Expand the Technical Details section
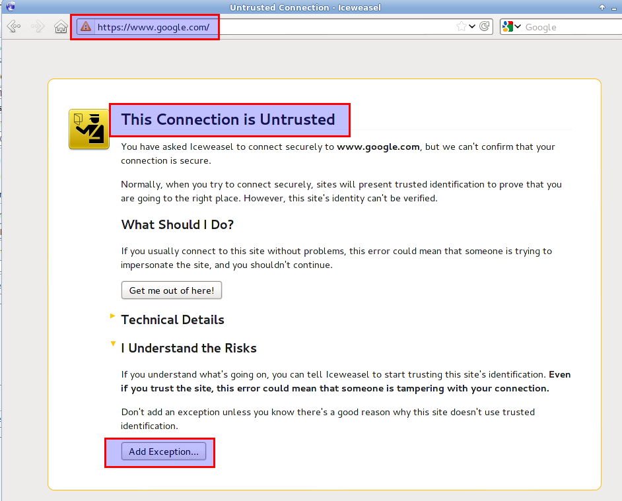This screenshot has height=501, width=622. click(x=113, y=316)
